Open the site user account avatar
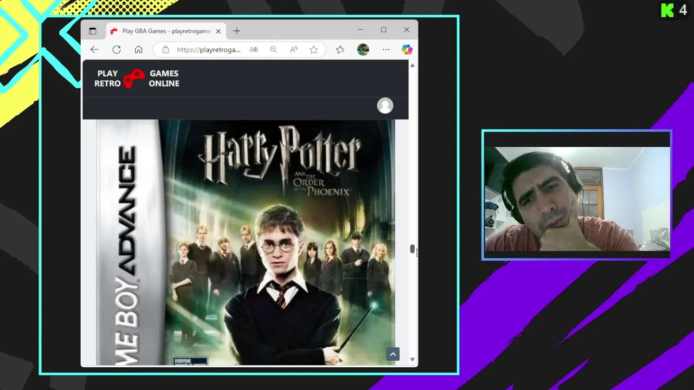 point(385,106)
